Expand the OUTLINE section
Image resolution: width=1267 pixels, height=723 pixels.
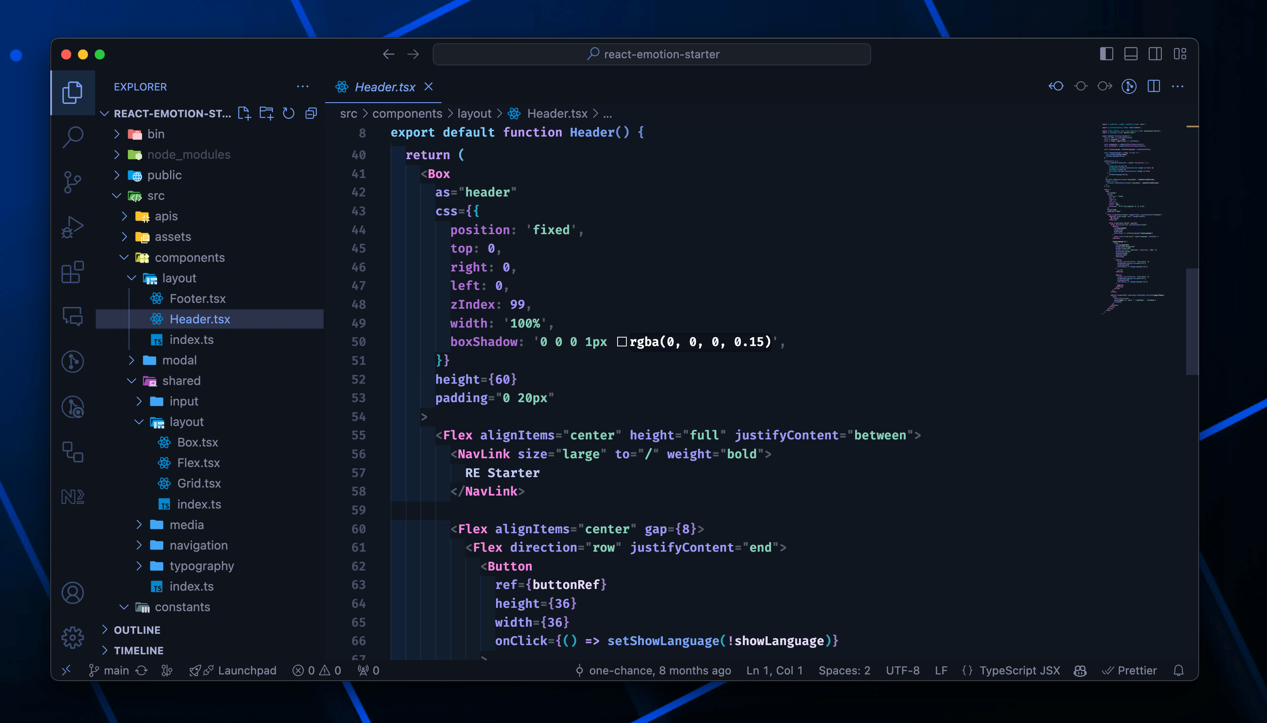tap(137, 630)
